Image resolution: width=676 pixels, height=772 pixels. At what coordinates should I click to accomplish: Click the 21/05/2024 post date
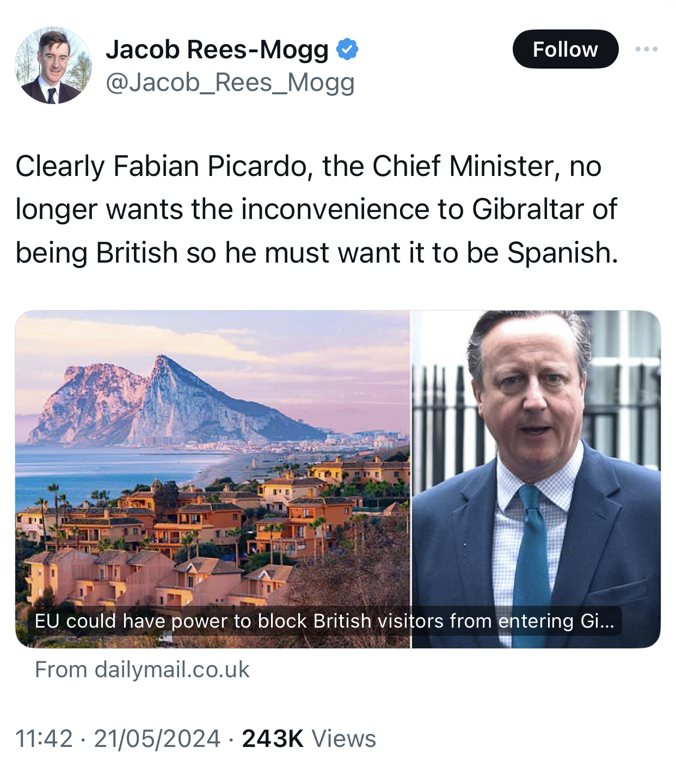click(157, 739)
